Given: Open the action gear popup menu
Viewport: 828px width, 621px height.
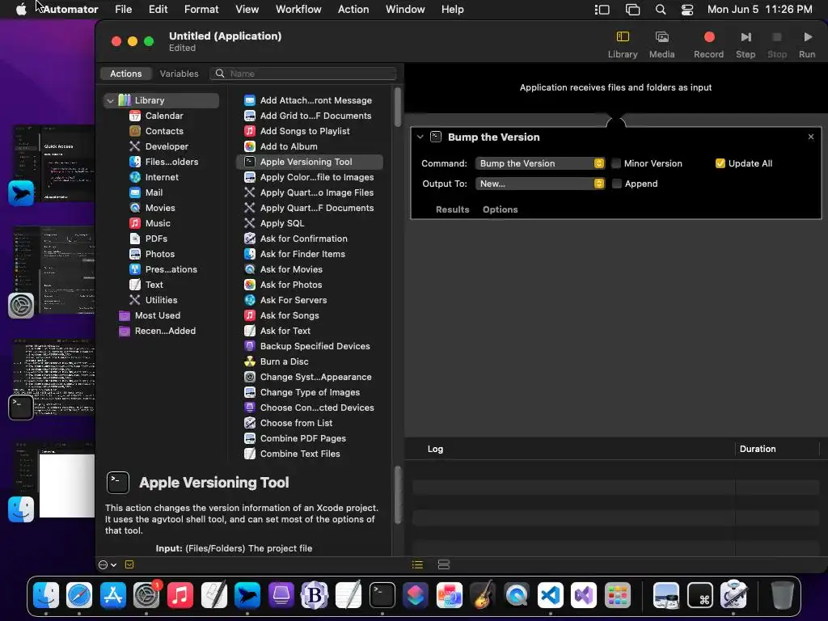Looking at the screenshot, I should 108,564.
